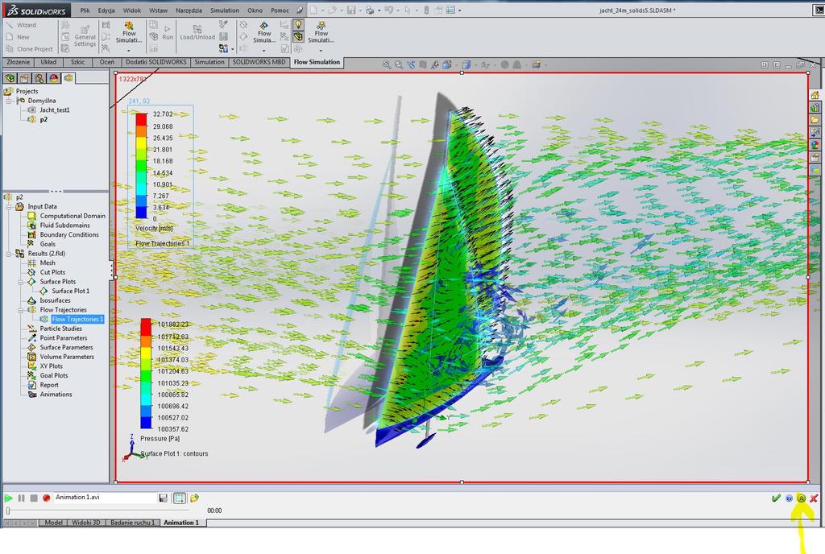Collapse the Results (2.fld) node
825x554 pixels.
pyautogui.click(x=9, y=254)
